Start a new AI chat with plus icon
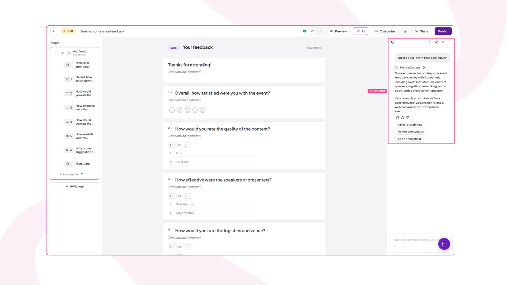Viewport: 507px width, 285px height. click(x=430, y=42)
